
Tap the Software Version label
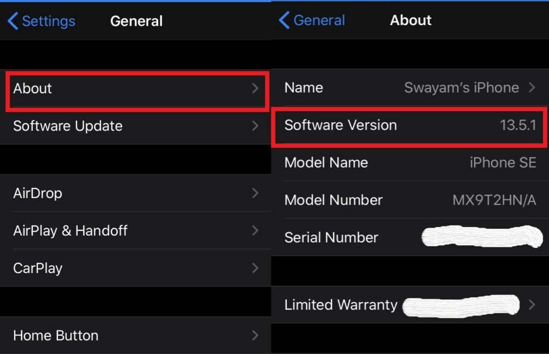click(x=340, y=125)
